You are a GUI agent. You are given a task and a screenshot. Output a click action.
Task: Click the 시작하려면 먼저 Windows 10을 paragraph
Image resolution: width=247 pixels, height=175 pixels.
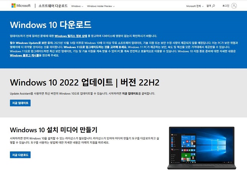pos(84,140)
